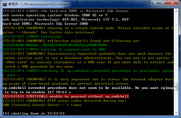Maximize the command prompt window
The width and height of the screenshot is (181, 118).
pos(162,3)
